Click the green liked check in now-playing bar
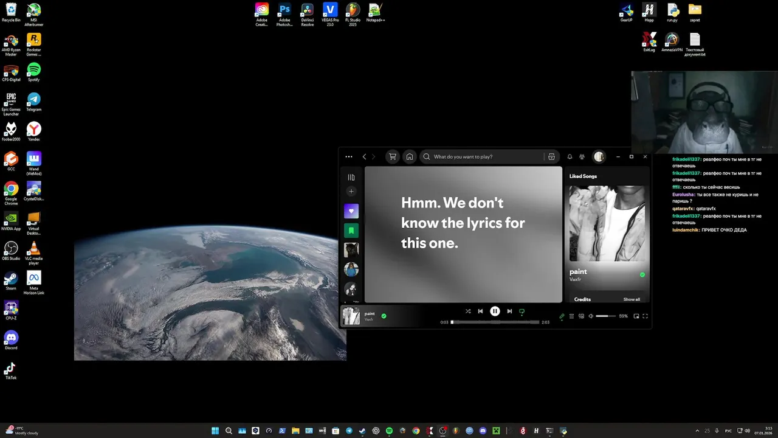The image size is (778, 438). [x=384, y=316]
